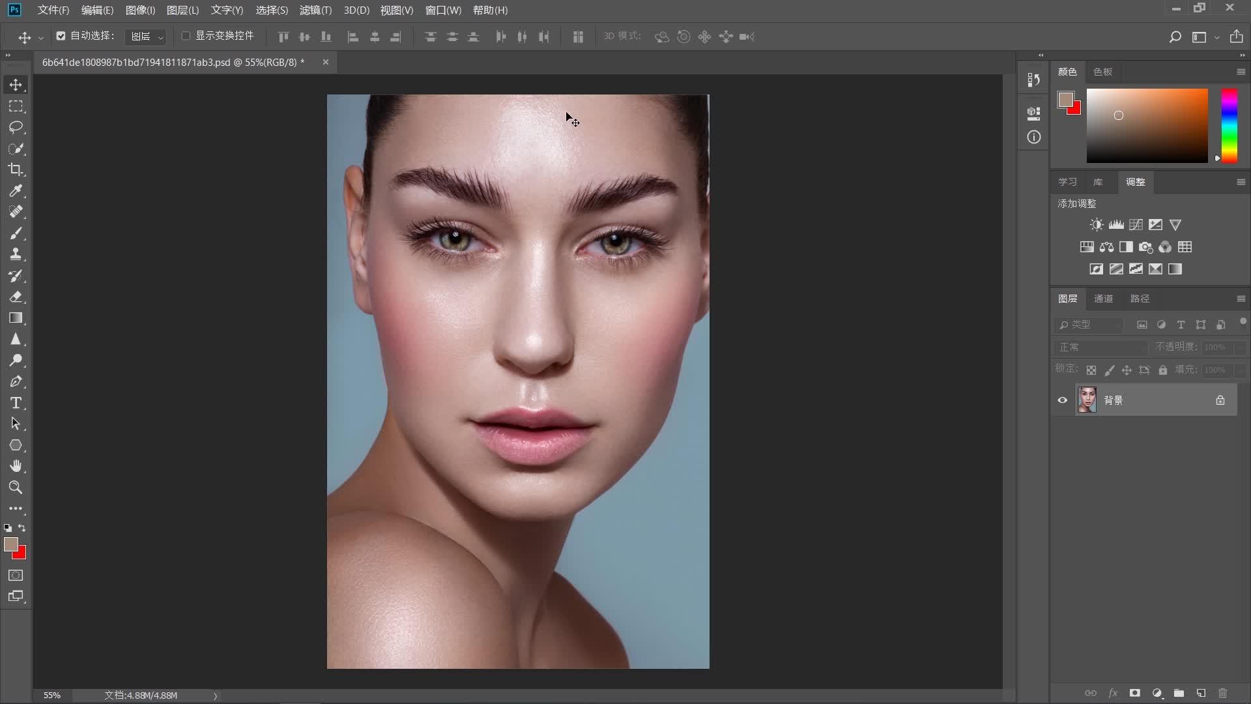Open the Layers panel menu

coord(1241,299)
